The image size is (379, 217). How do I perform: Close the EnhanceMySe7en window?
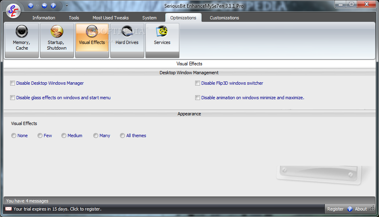coord(366,4)
